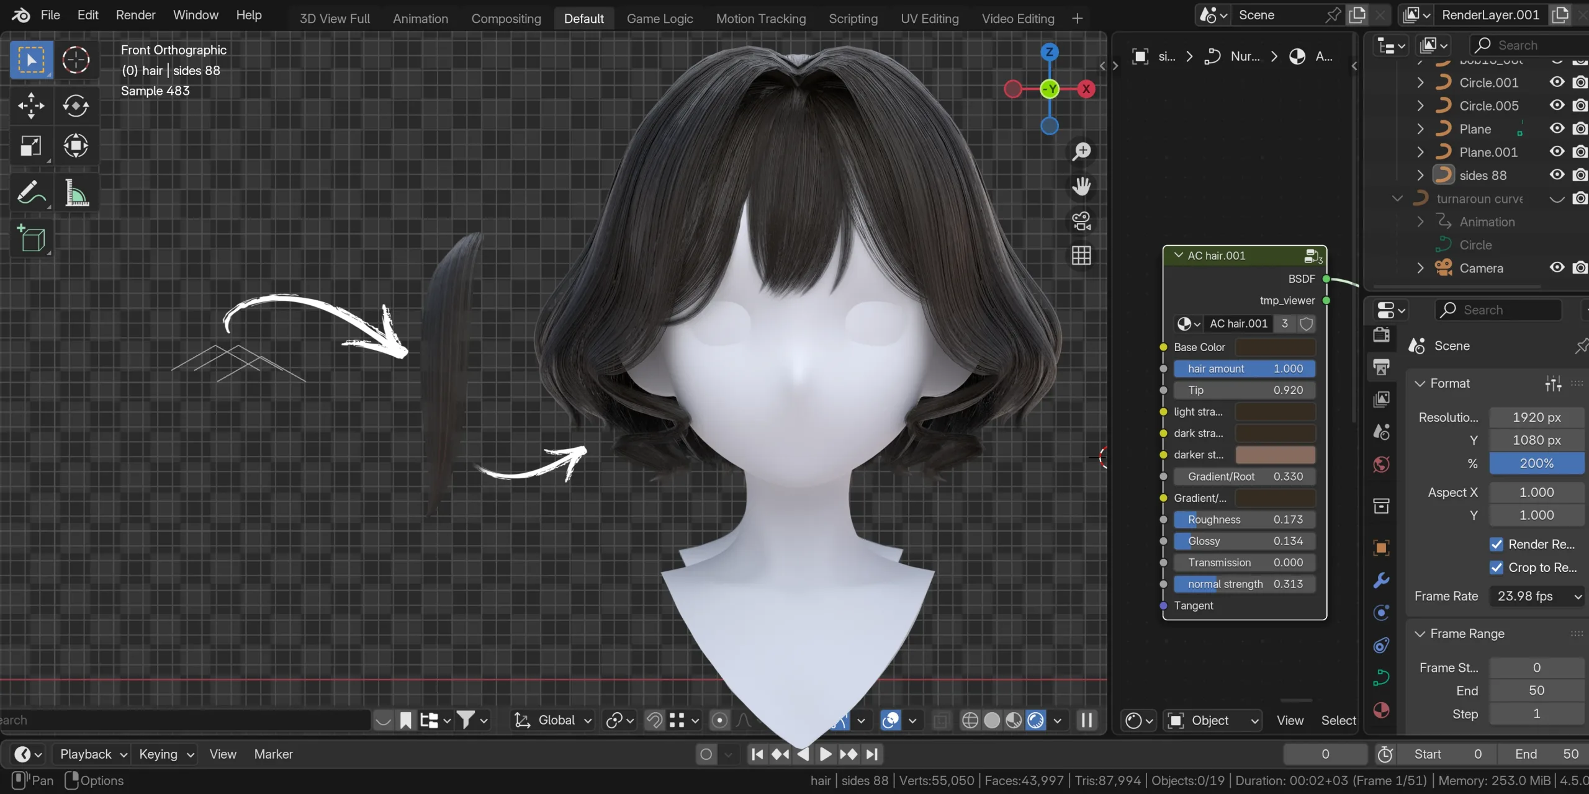This screenshot has width=1589, height=794.
Task: Select the Measure tool
Action: 76,193
